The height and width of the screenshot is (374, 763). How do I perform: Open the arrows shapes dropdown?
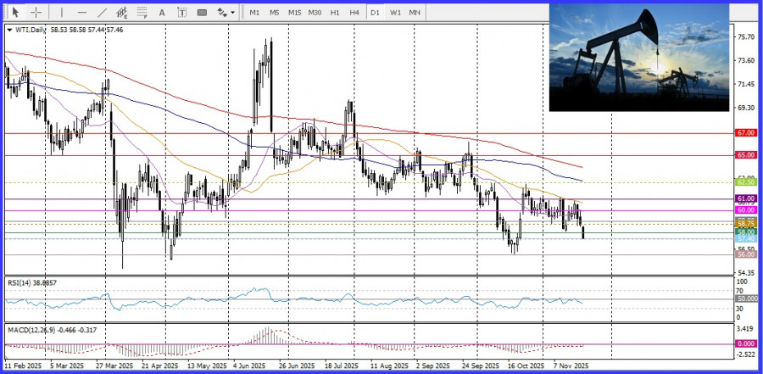pyautogui.click(x=226, y=13)
